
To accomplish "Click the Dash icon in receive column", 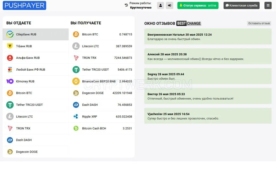I will [76, 105].
